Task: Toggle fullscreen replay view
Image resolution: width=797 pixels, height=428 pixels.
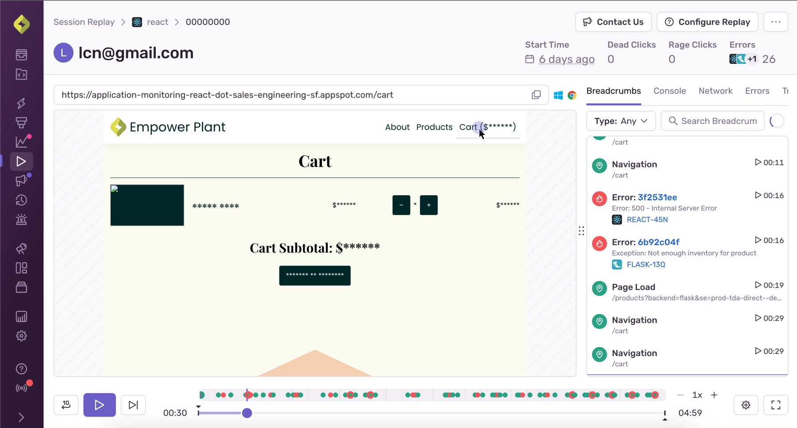Action: click(x=776, y=405)
